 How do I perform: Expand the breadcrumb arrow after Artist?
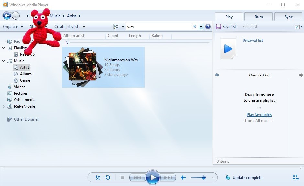pyautogui.click(x=80, y=16)
